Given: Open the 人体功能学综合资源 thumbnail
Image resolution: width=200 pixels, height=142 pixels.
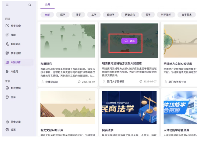Looking at the screenshot, I should click(180, 107).
